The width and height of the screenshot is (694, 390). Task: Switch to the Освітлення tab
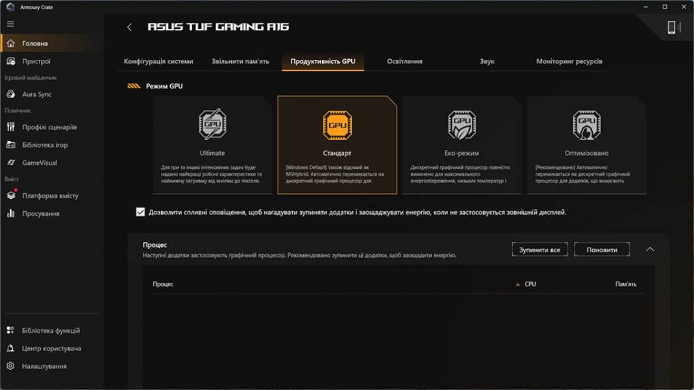404,61
